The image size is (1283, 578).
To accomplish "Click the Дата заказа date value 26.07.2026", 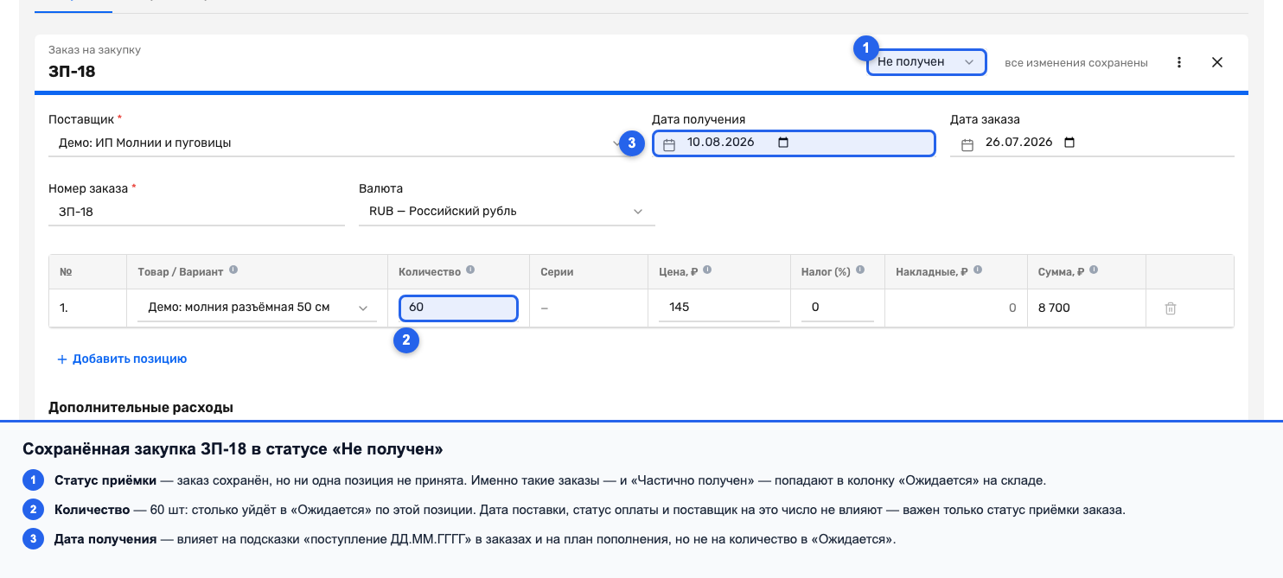I will point(1019,143).
